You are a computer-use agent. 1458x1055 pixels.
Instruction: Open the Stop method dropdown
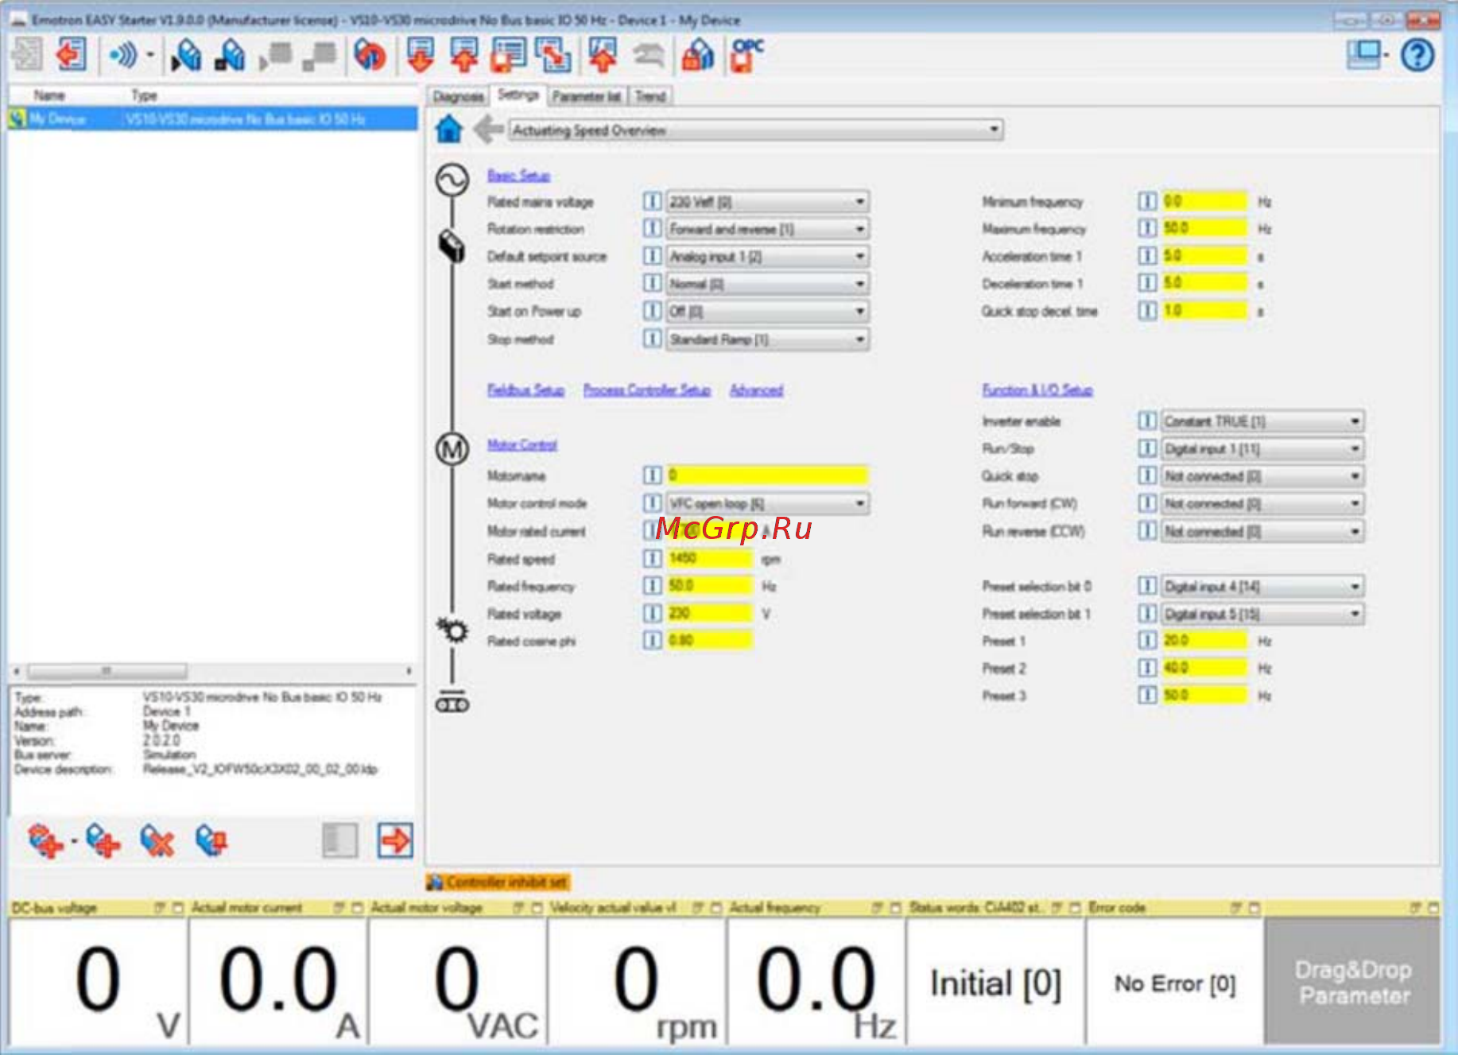[767, 339]
